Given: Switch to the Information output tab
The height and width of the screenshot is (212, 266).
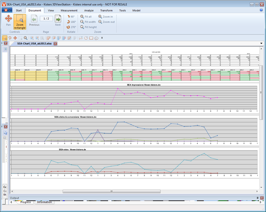Looking at the screenshot, I should [x=44, y=202].
